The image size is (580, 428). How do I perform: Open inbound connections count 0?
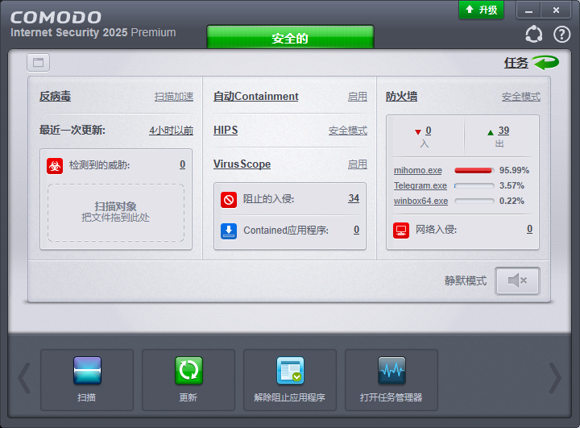pos(429,131)
